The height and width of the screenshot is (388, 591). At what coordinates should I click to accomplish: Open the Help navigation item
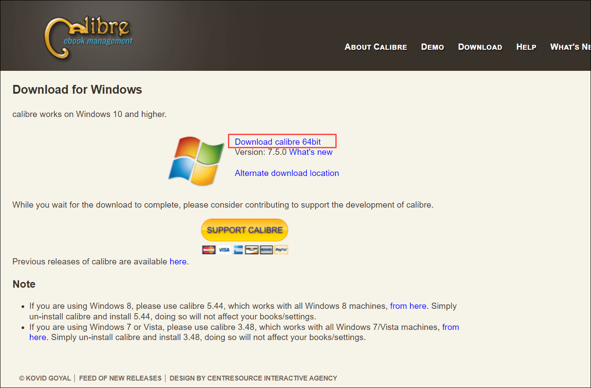(x=526, y=47)
